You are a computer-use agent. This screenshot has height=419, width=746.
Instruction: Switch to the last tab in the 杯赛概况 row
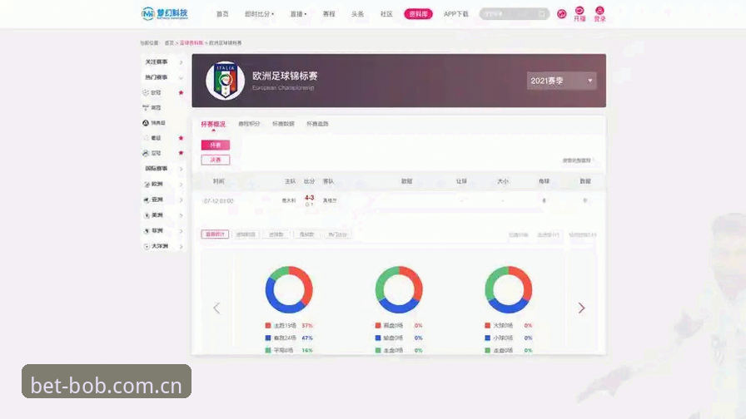click(317, 124)
